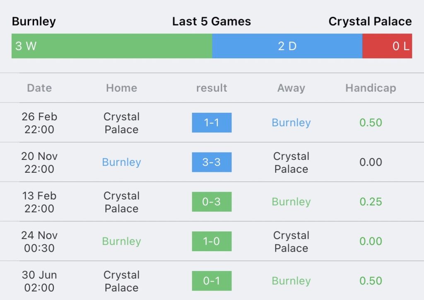Click the 3-3 result badge
Screen dimensions: 424x300
(212, 162)
